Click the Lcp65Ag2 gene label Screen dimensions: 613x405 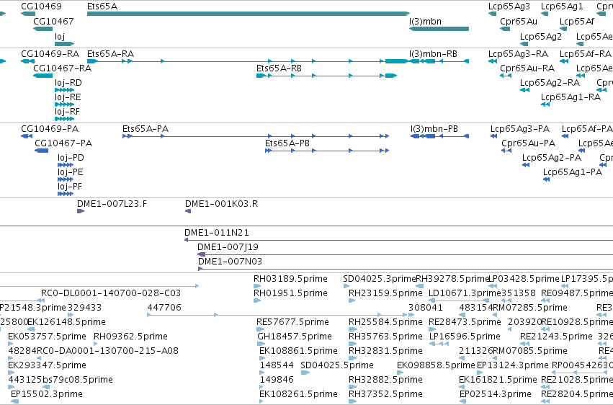tap(541, 37)
